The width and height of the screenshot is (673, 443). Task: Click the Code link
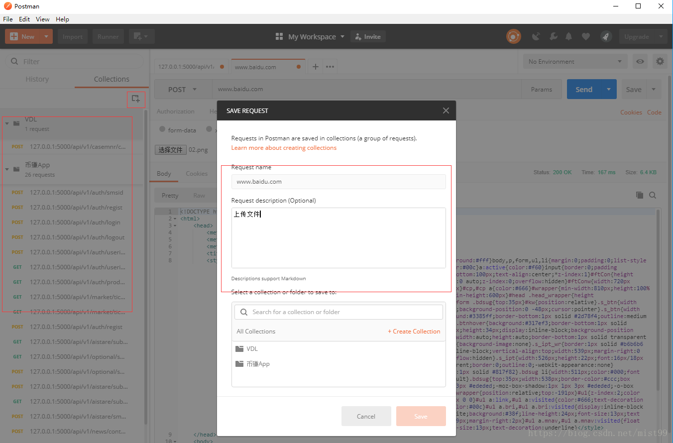tap(654, 112)
